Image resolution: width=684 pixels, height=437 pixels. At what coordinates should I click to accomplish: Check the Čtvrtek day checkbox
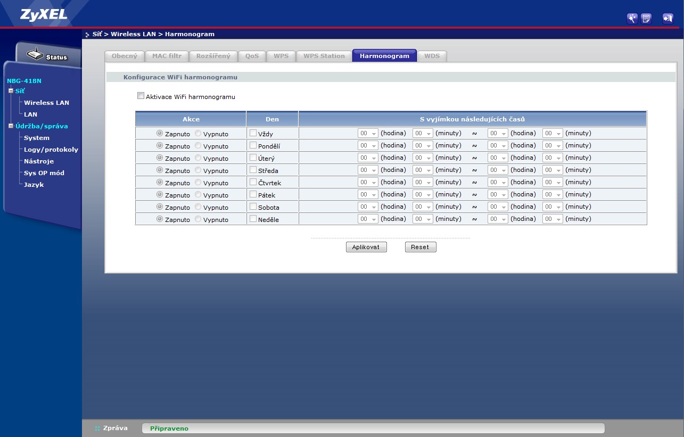tap(253, 182)
